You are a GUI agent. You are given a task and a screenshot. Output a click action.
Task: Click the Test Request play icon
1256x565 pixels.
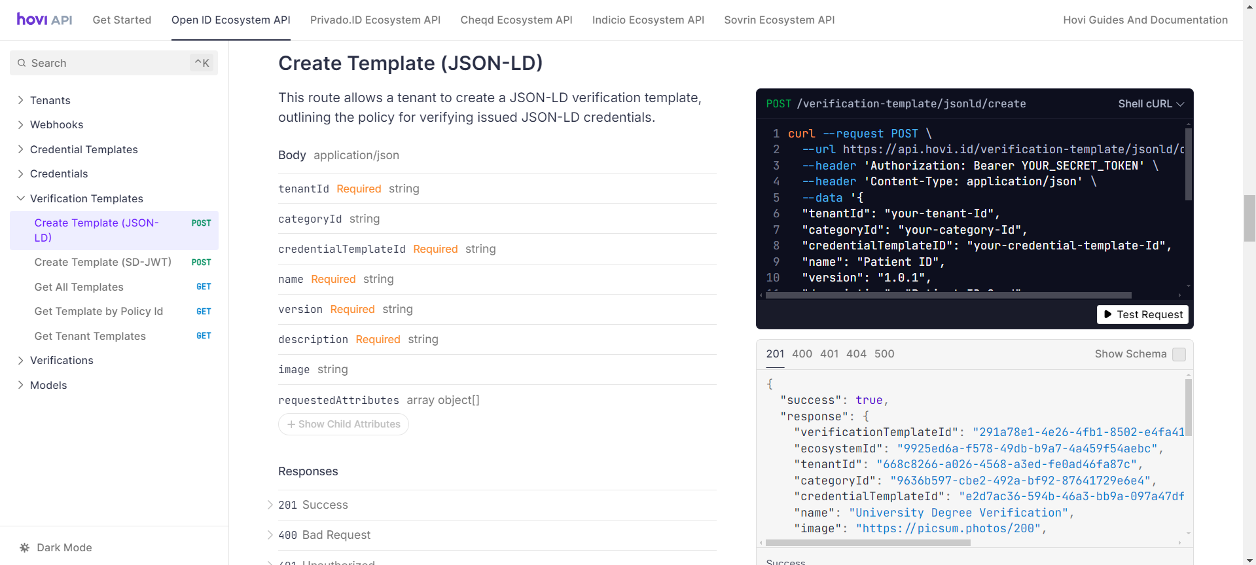[1107, 314]
